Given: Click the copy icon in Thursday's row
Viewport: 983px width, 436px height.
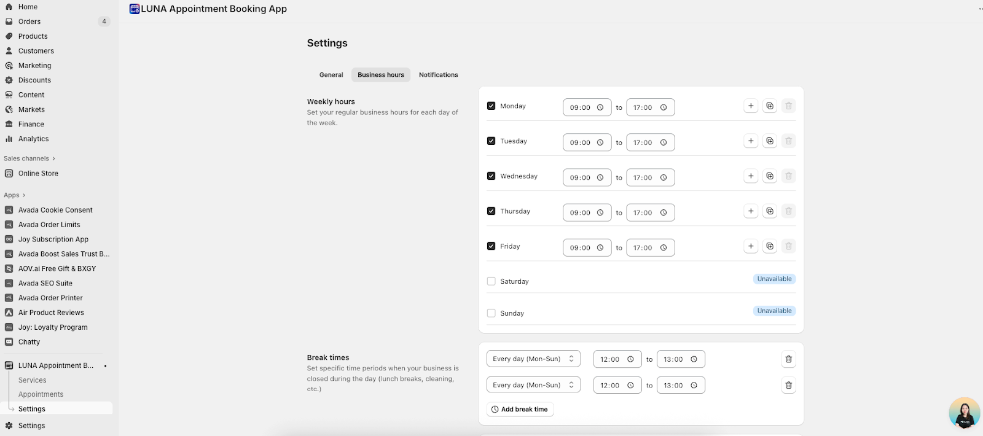Looking at the screenshot, I should point(770,211).
